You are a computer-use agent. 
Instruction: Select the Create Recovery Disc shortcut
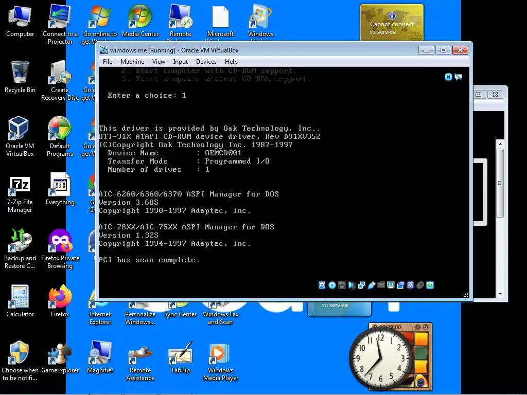pyautogui.click(x=60, y=81)
